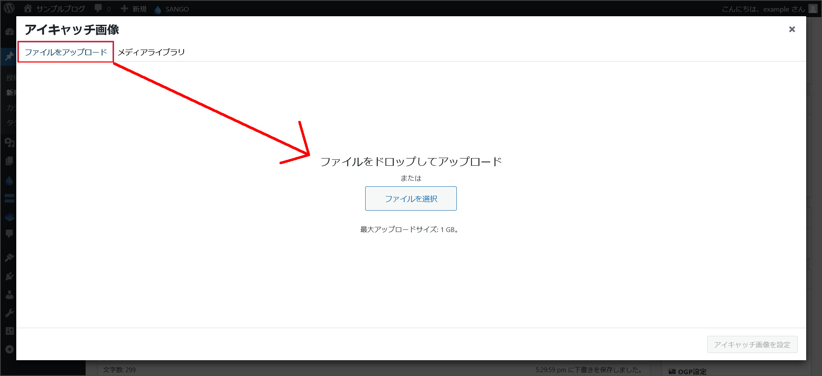Screen dimensions: 822x376
Task: Select the Posts pushpin sidebar icon
Action: tap(9, 56)
